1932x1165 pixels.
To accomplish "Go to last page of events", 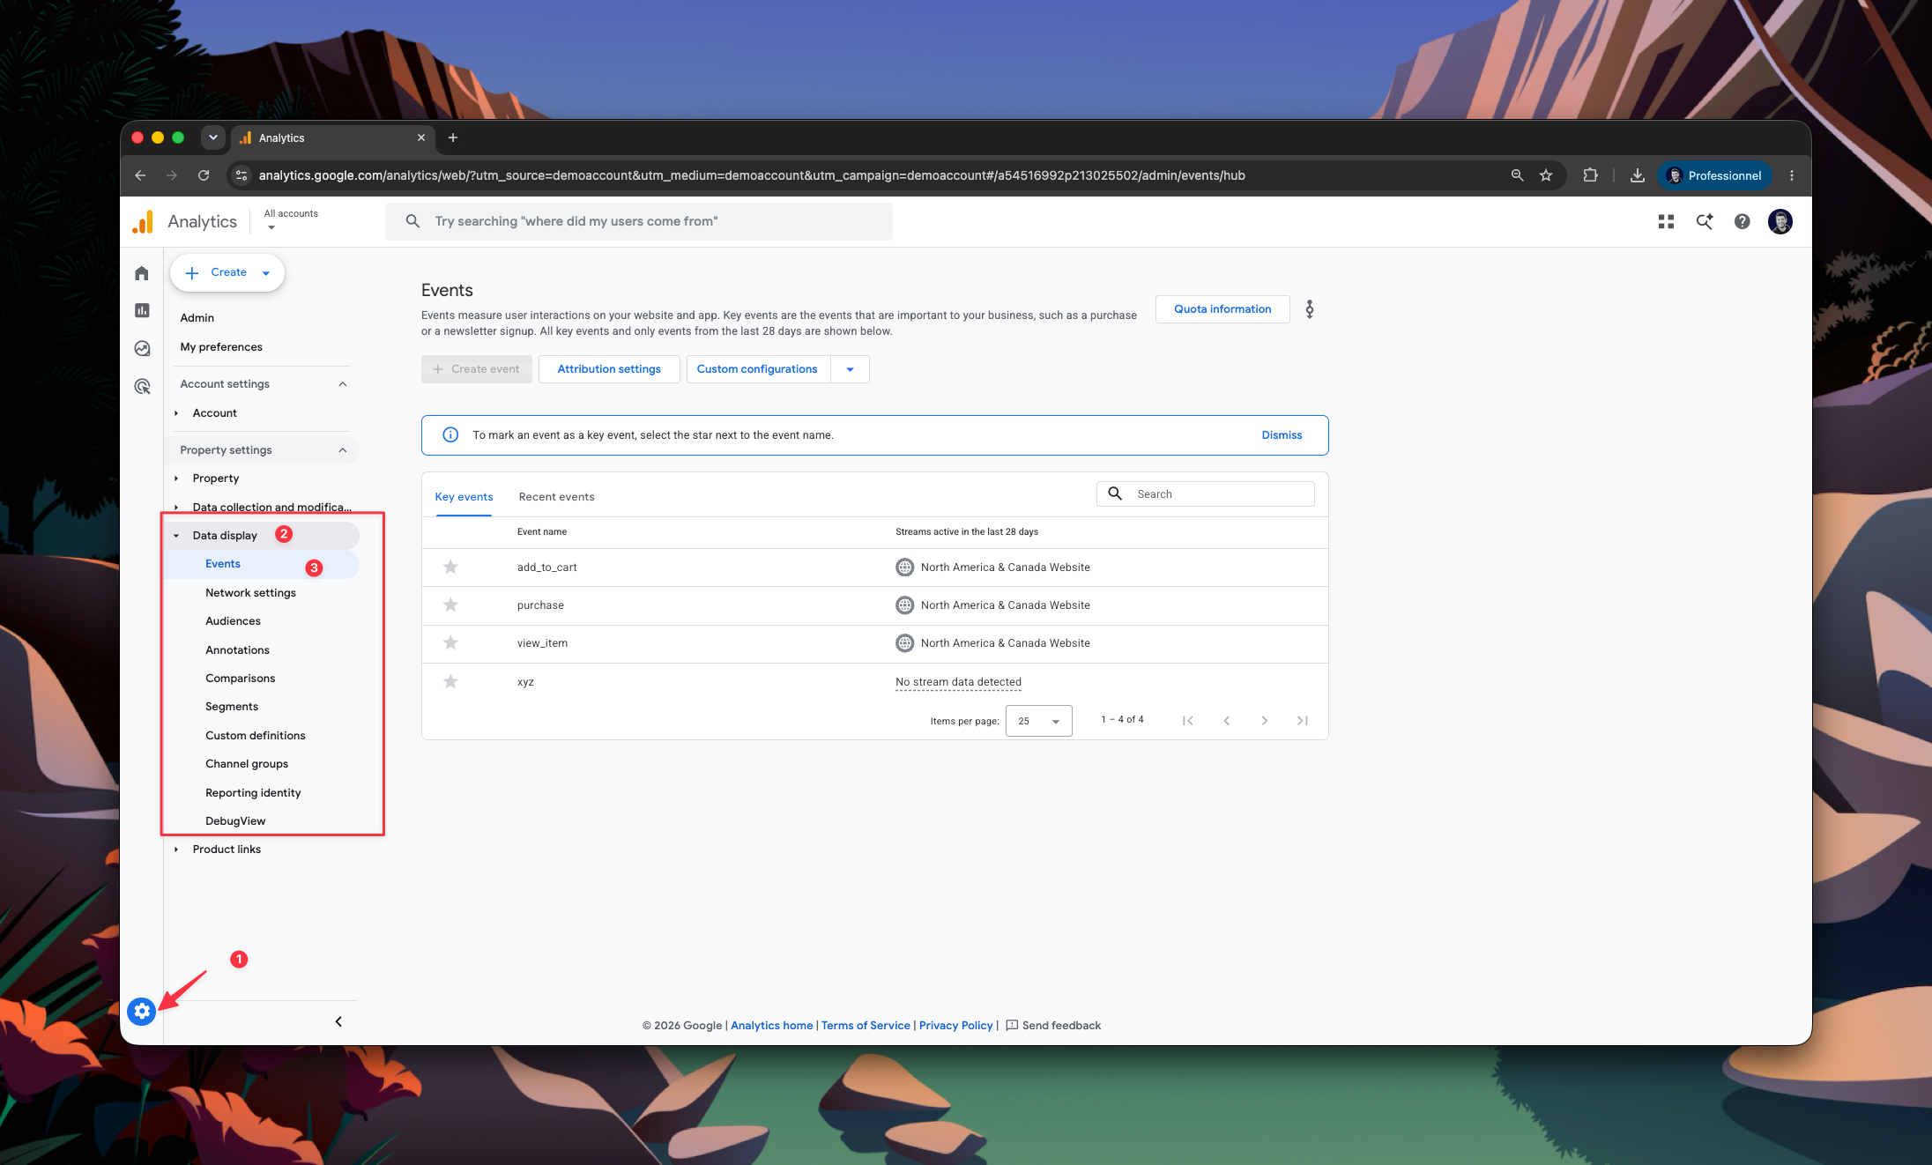I will [x=1303, y=721].
